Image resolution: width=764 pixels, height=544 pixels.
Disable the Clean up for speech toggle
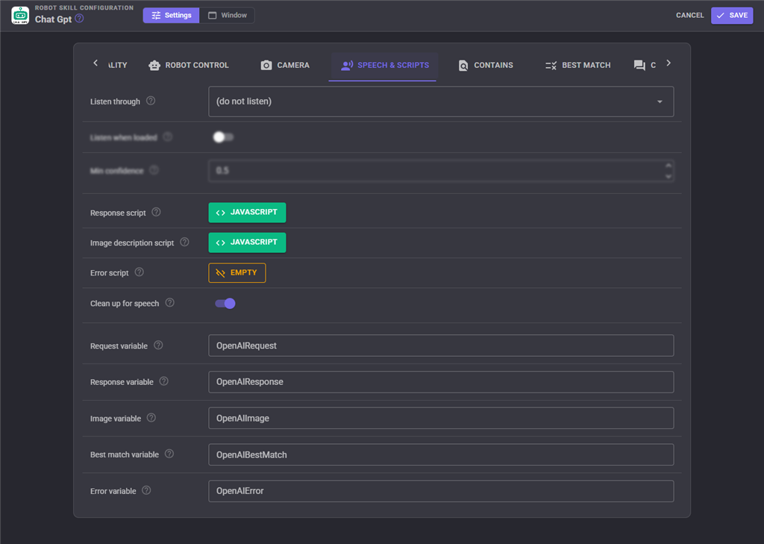click(225, 304)
